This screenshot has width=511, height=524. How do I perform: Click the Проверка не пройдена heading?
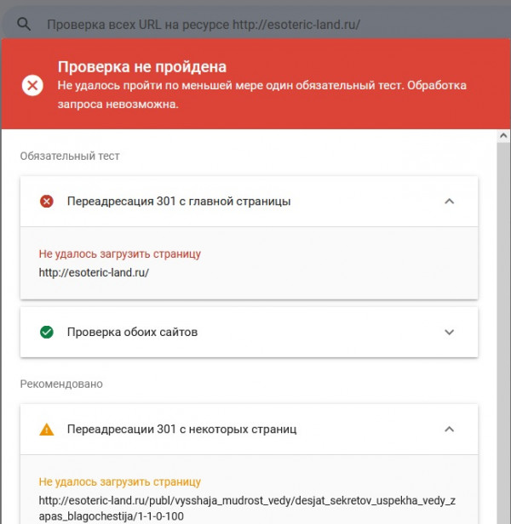(x=142, y=67)
